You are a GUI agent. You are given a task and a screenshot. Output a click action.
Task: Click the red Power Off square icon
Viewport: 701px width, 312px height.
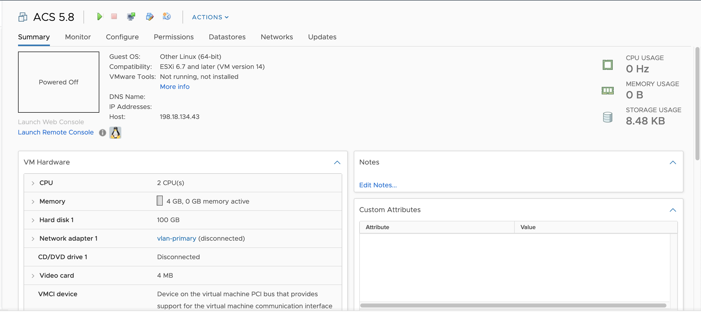(114, 17)
